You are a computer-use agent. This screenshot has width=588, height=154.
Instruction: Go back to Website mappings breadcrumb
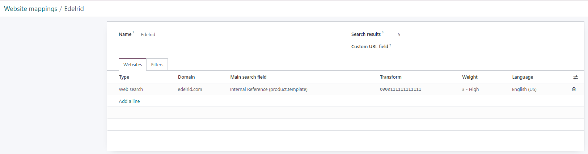coord(30,9)
